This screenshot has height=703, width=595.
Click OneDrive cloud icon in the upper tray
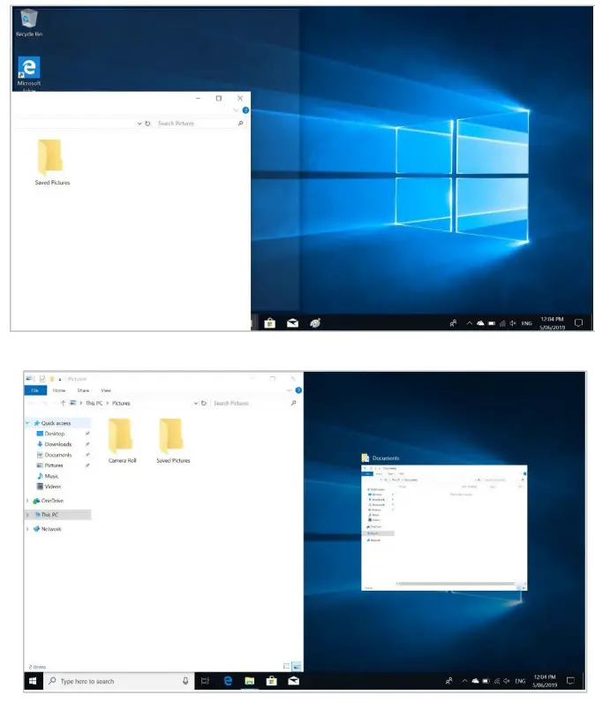480,323
